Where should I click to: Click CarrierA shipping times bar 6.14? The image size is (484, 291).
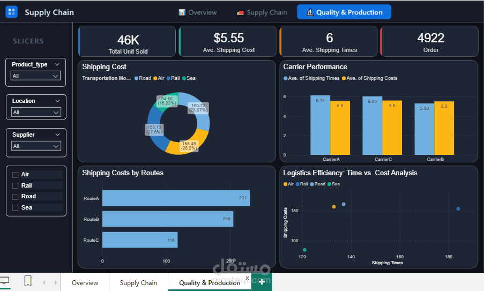(x=320, y=125)
